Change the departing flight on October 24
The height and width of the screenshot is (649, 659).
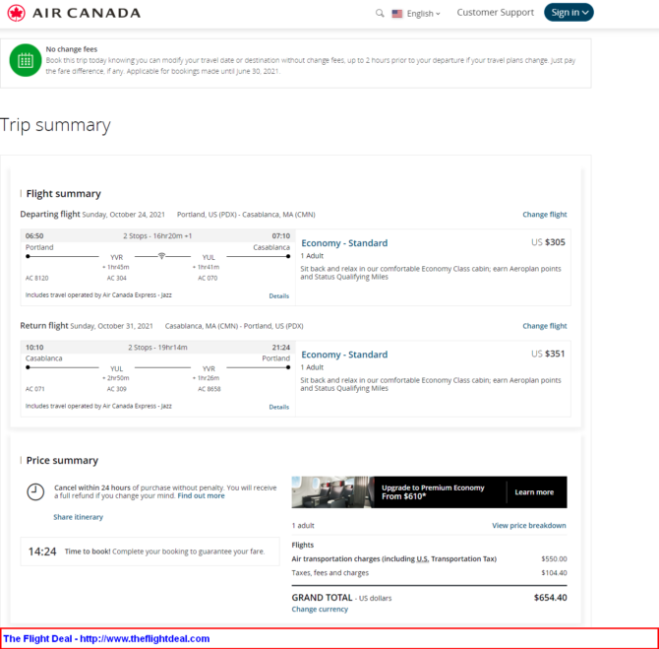(x=544, y=215)
